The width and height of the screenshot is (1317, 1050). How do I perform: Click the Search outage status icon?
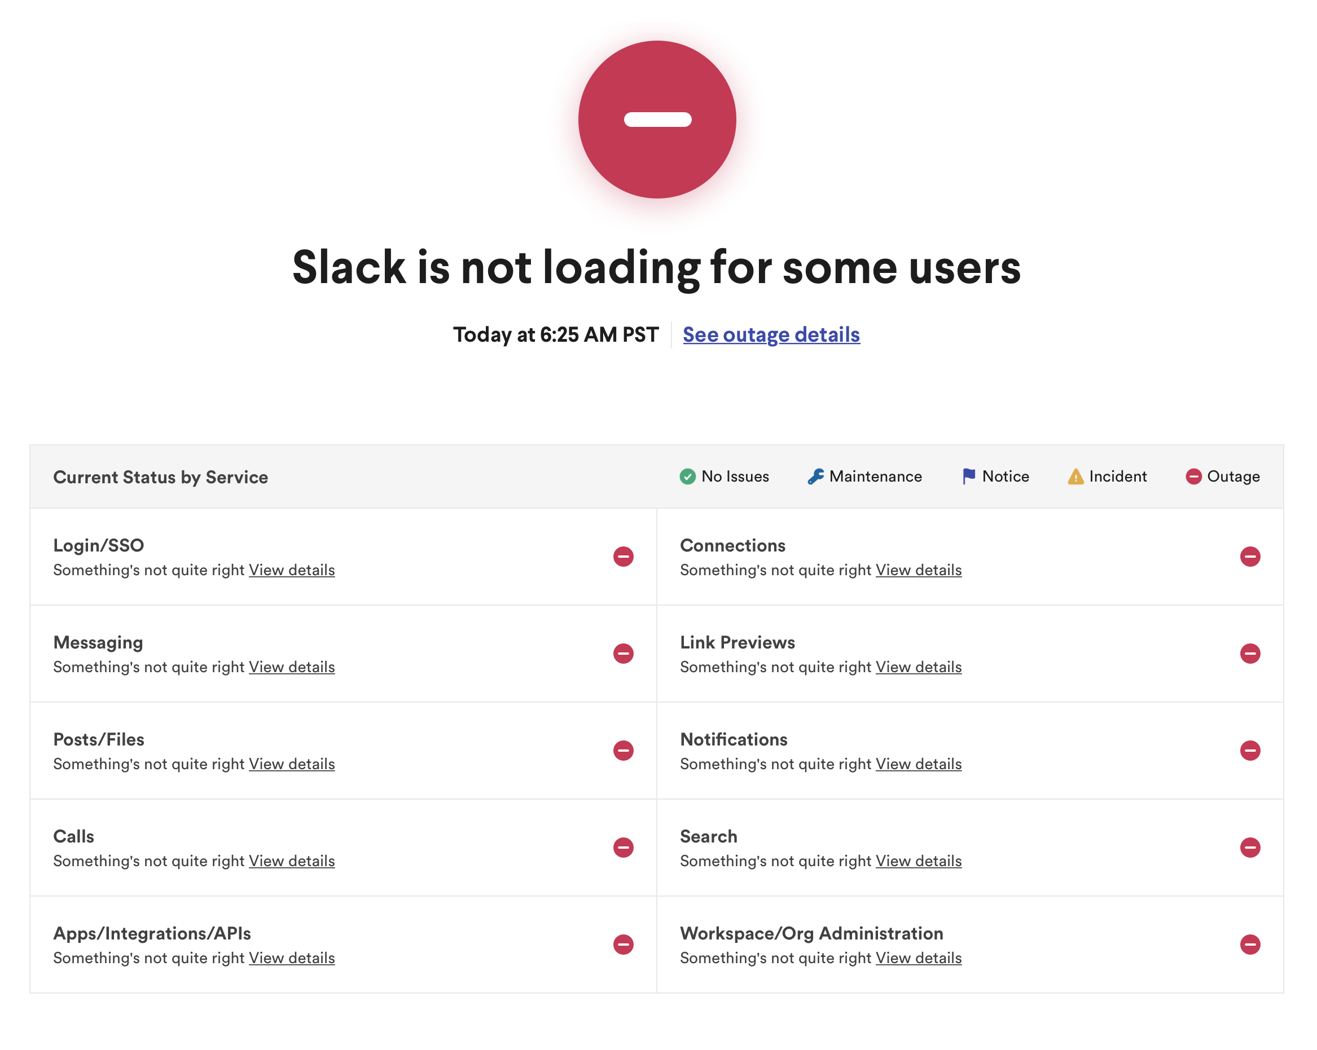click(x=1250, y=848)
